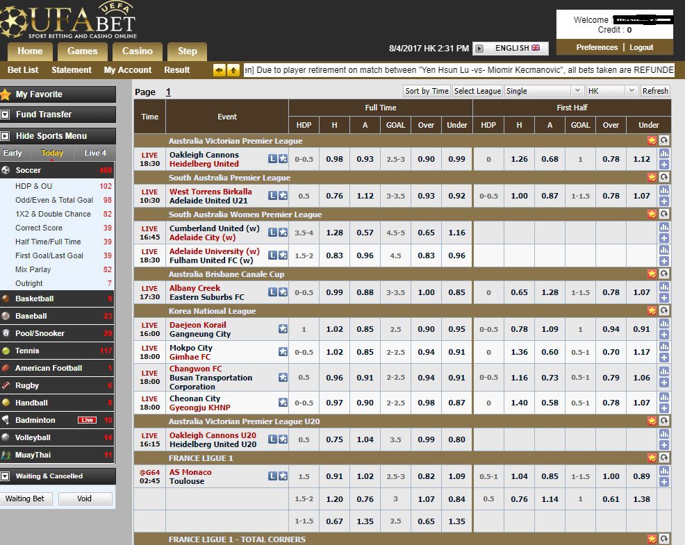Open the HK odds type dropdown
The image size is (685, 545).
(611, 91)
